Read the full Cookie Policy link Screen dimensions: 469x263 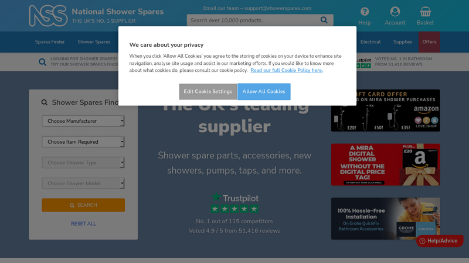287,70
